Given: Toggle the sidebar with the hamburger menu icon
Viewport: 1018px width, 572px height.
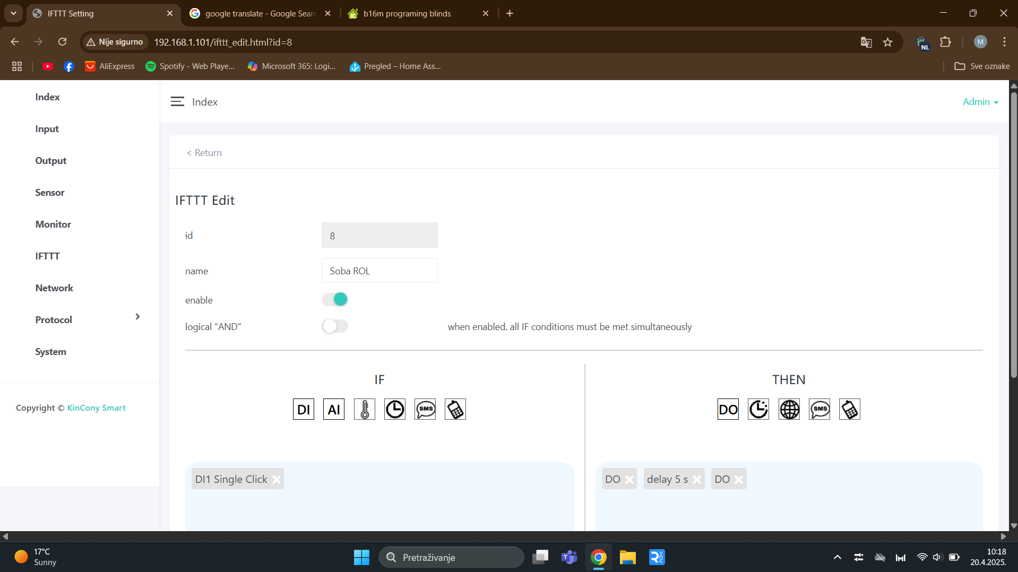Looking at the screenshot, I should pyautogui.click(x=177, y=102).
